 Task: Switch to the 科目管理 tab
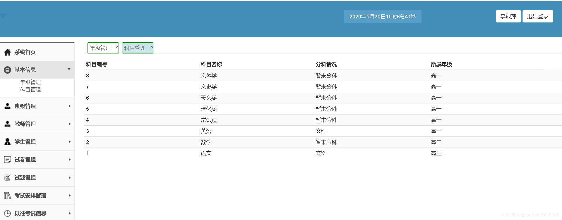pyautogui.click(x=138, y=48)
